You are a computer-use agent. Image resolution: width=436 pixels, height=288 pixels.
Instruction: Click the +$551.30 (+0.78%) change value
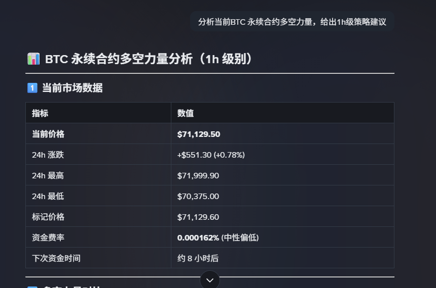[x=211, y=155]
